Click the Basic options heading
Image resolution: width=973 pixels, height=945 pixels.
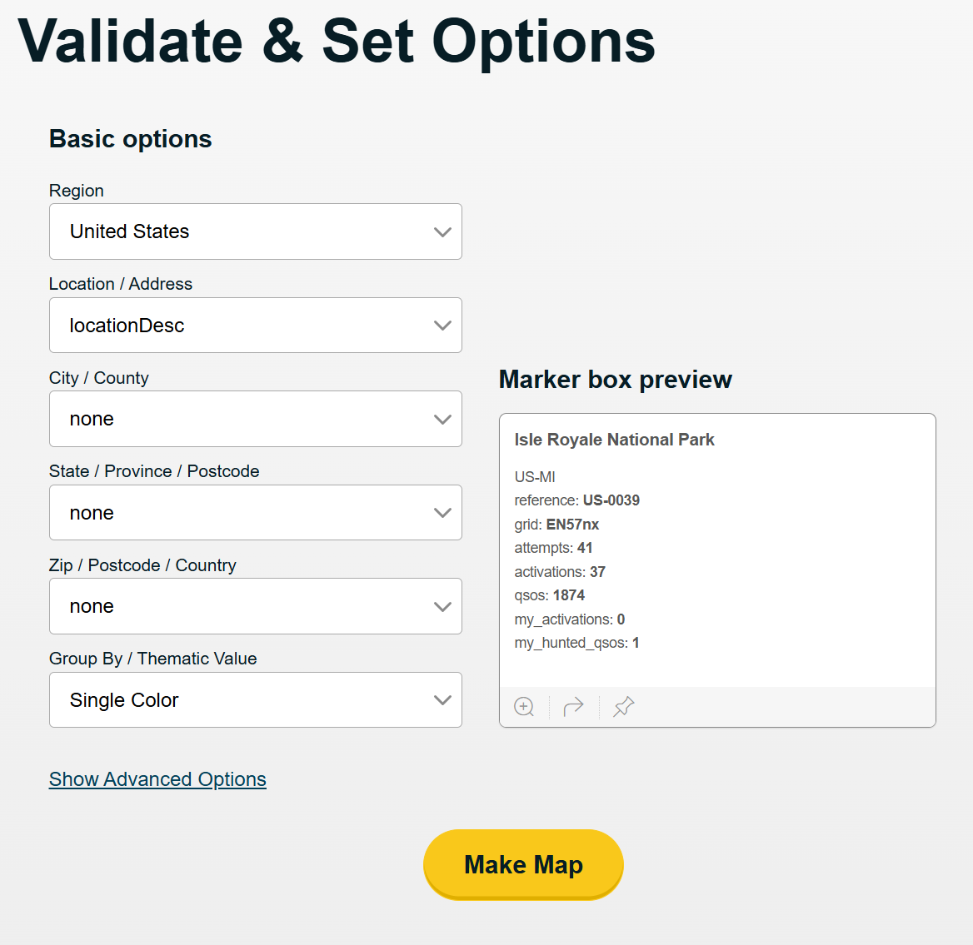(x=131, y=139)
